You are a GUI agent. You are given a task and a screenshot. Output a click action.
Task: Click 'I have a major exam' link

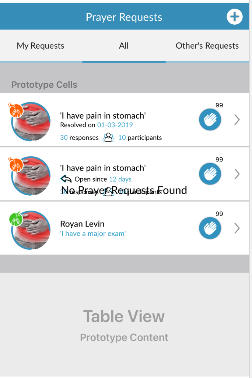coord(93,234)
